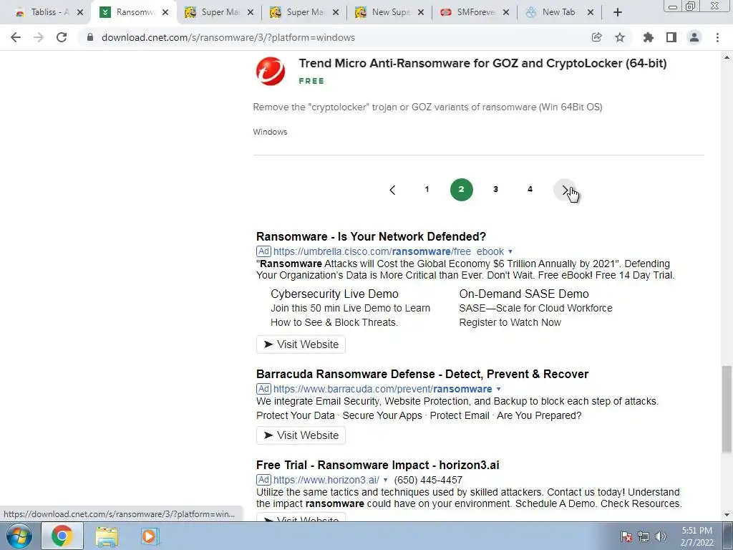Close the SMForever tab
Image resolution: width=733 pixels, height=550 pixels.
pos(506,13)
